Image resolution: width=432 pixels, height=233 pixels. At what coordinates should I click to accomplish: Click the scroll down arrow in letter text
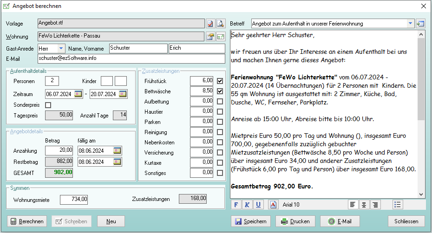421,194
